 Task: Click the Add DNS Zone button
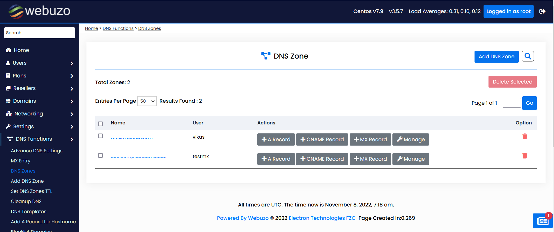(x=496, y=57)
